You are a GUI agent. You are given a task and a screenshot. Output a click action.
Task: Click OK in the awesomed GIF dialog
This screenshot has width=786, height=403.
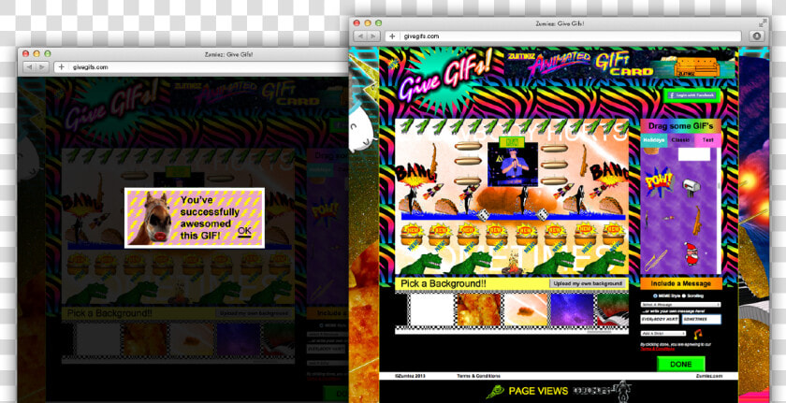click(x=244, y=231)
